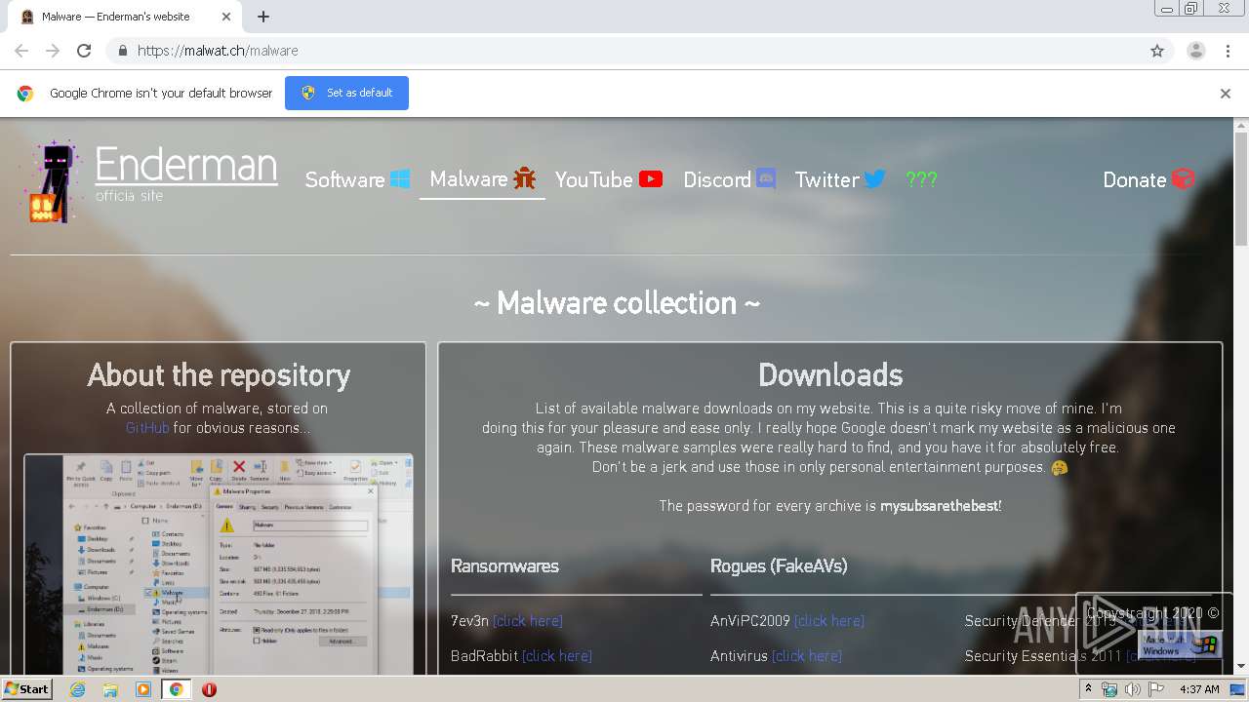Click About the repository heading
Screen dimensions: 1249x702
click(x=219, y=375)
